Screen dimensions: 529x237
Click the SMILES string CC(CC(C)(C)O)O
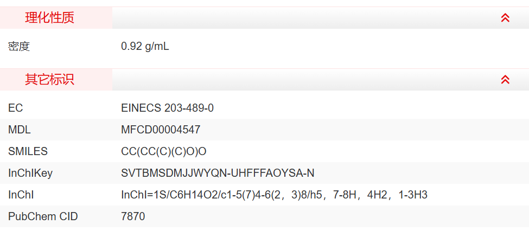click(x=164, y=151)
